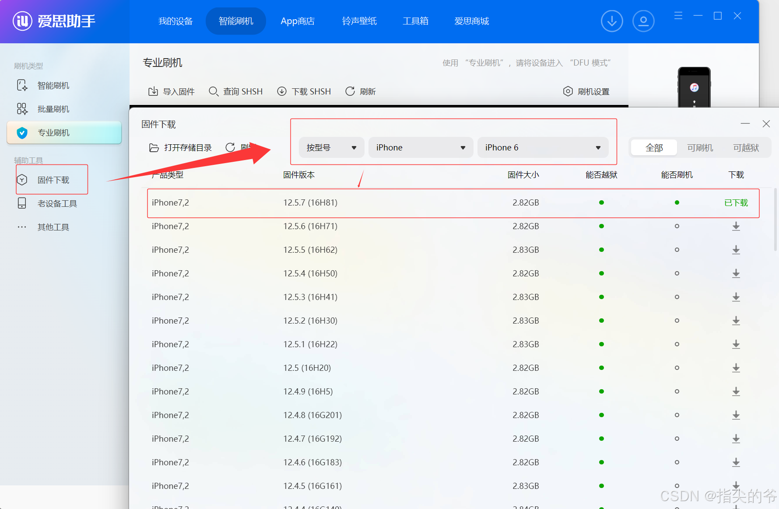This screenshot has width=779, height=509.
Task: Click 查询 SHSH search button
Action: 235,91
